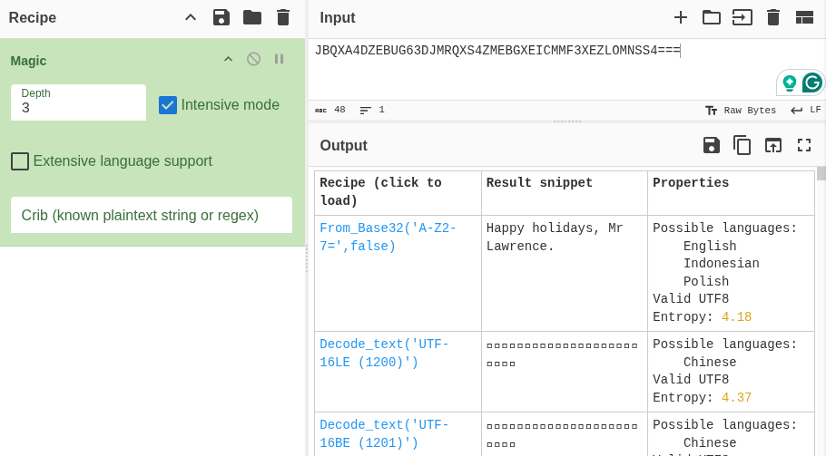Collapse the Recipe pane chevron
The image size is (826, 456).
click(191, 17)
